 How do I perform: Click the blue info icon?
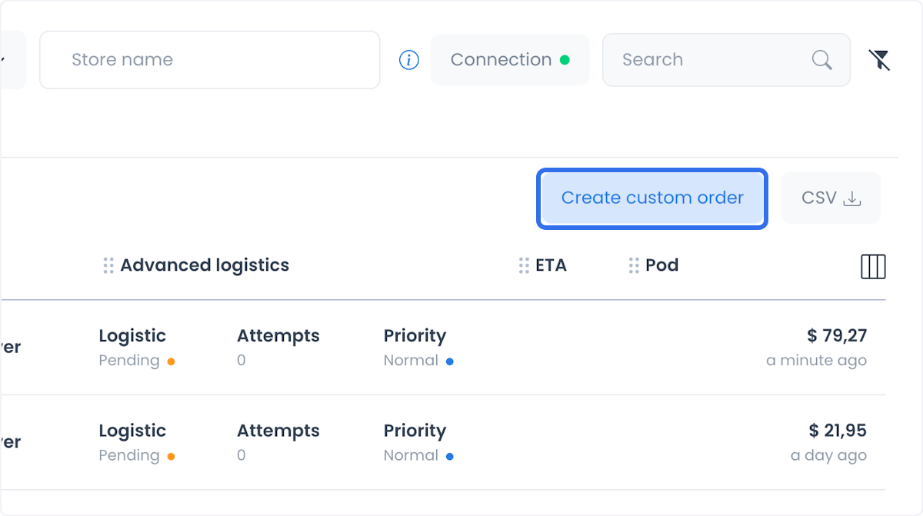409,60
